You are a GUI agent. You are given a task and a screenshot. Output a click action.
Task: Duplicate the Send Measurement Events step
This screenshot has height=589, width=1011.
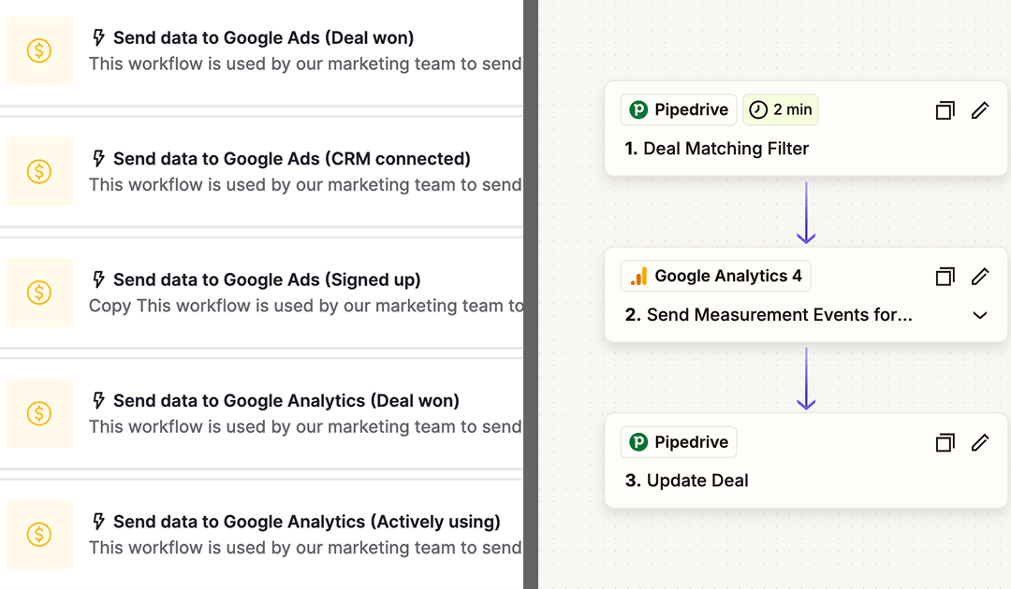click(x=945, y=277)
